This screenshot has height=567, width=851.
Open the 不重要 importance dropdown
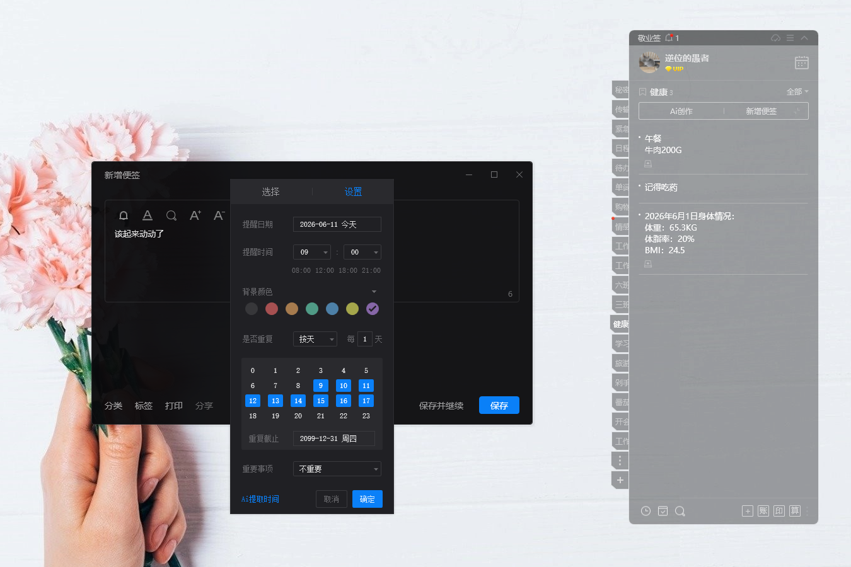point(337,469)
